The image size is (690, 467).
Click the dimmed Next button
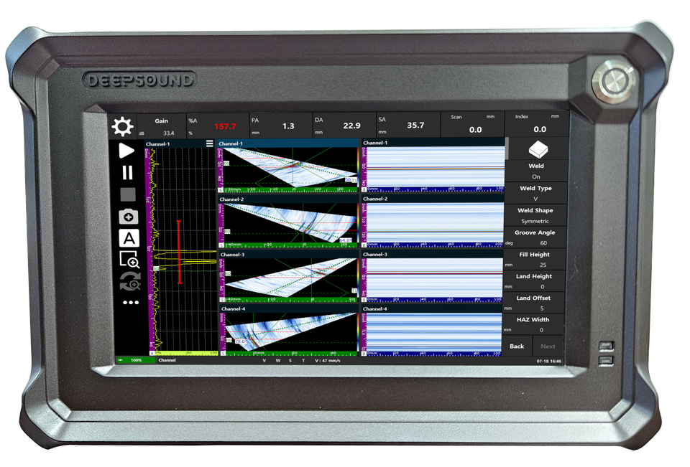[548, 346]
